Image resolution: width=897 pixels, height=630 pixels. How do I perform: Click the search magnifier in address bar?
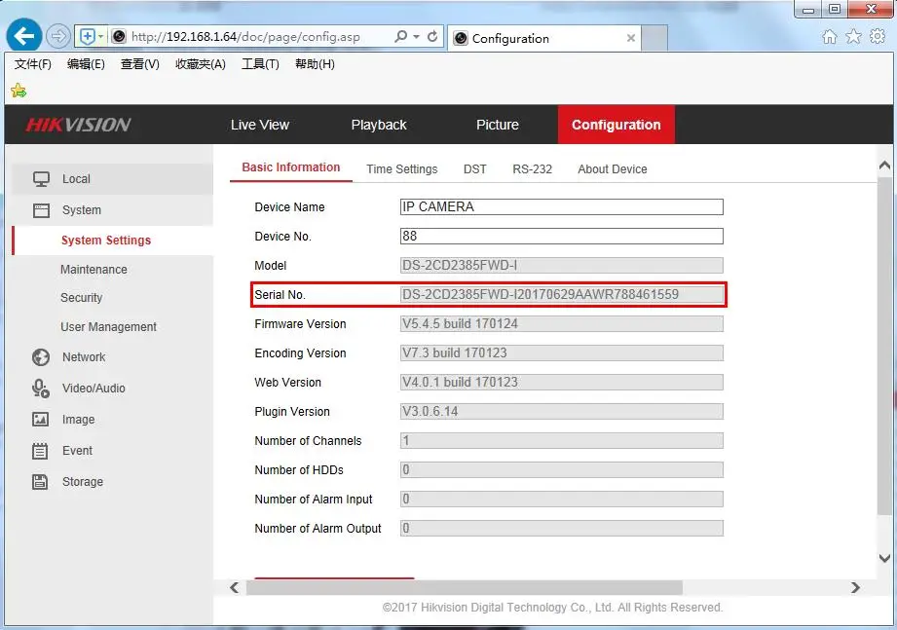401,37
